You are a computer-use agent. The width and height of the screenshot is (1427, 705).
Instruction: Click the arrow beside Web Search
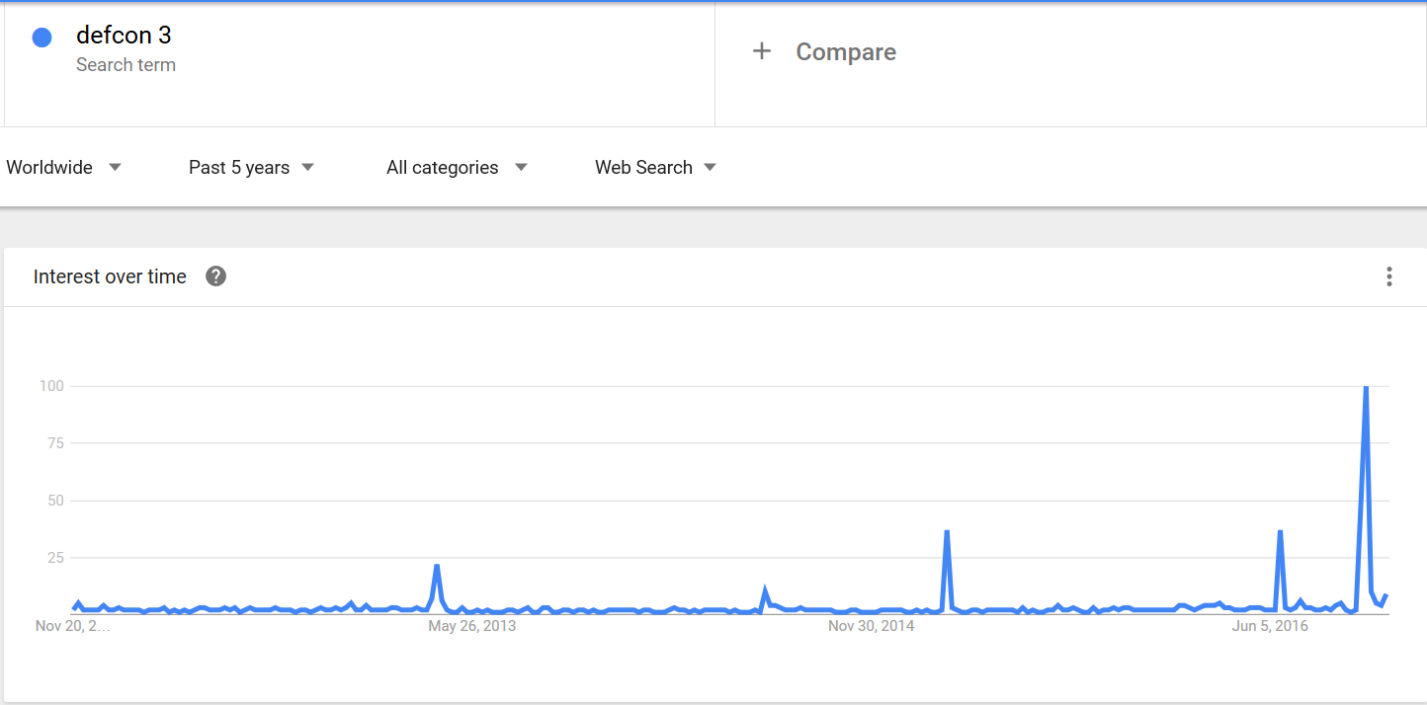pos(710,167)
